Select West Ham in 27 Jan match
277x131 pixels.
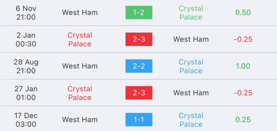coord(191,93)
